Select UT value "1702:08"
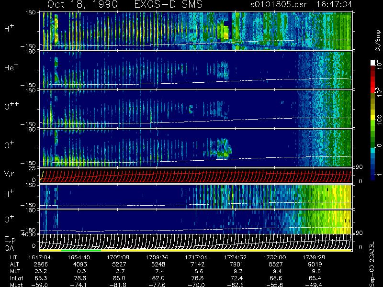 [118, 257]
